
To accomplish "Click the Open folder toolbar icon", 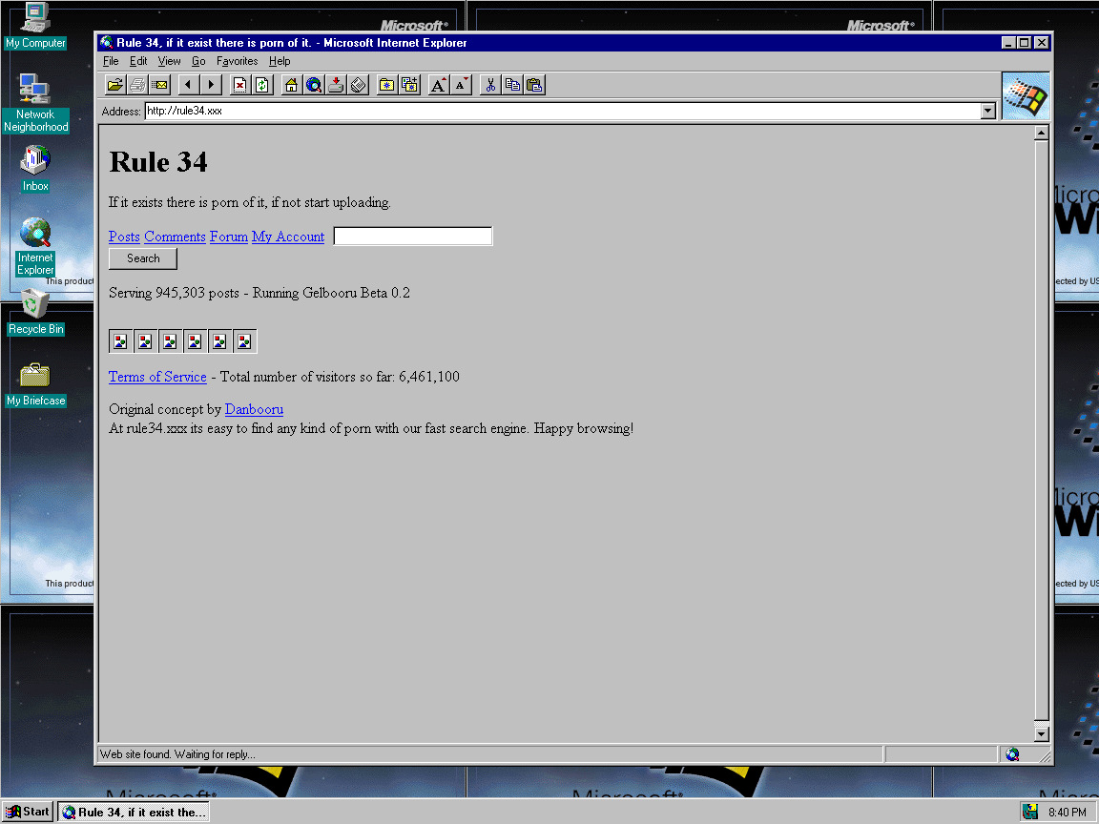I will 114,86.
